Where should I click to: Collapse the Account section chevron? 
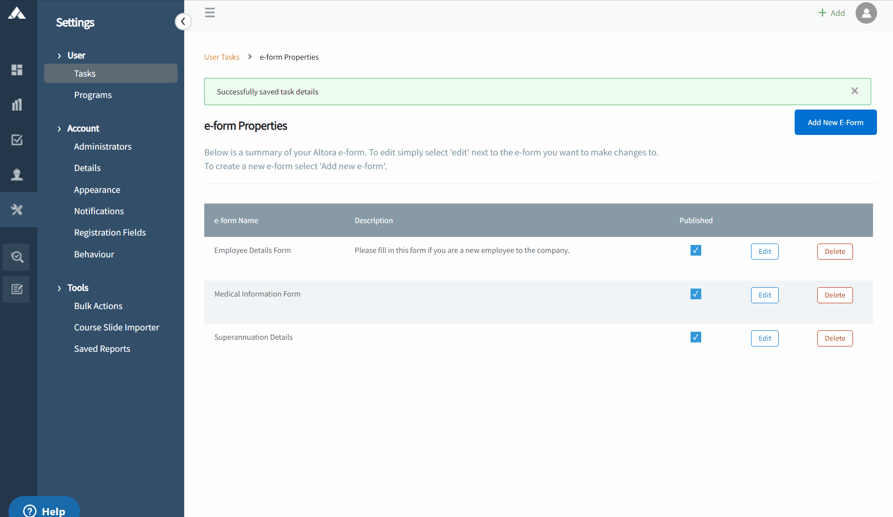coord(59,129)
